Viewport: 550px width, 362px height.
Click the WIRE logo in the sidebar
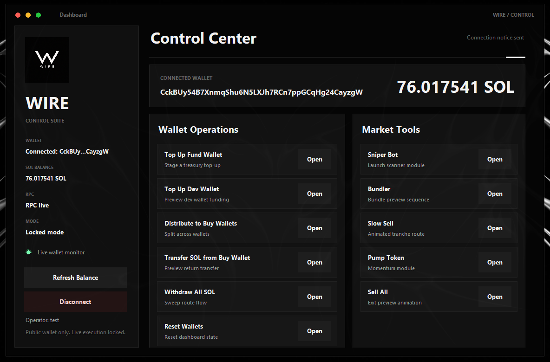(x=47, y=60)
